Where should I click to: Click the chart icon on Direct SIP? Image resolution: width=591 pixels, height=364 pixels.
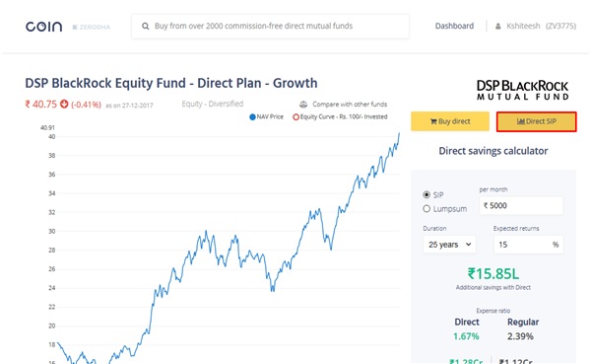[521, 121]
